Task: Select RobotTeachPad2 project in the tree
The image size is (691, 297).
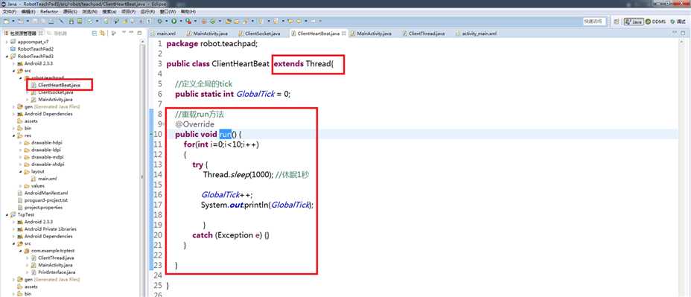Action: pos(31,49)
